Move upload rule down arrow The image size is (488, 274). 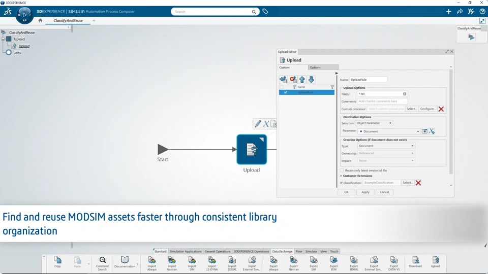click(x=311, y=80)
